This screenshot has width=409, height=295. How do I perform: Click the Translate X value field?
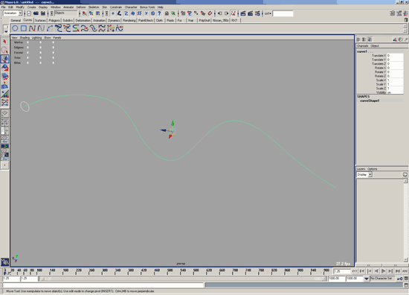395,56
